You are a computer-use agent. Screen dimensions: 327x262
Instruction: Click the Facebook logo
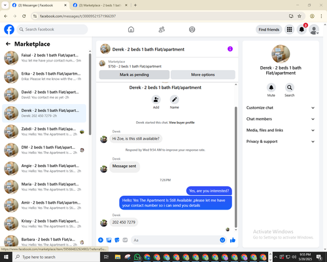pyautogui.click(x=9, y=29)
